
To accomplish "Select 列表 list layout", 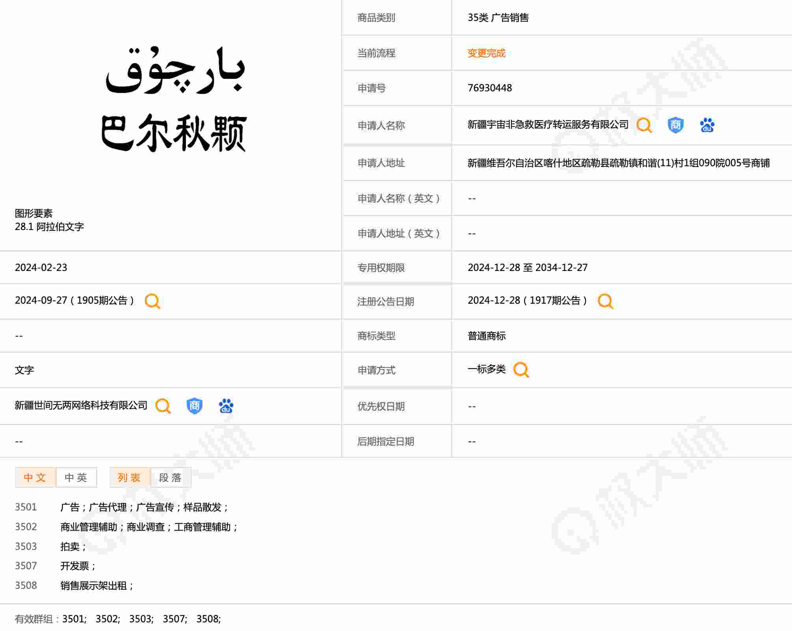I will [129, 477].
